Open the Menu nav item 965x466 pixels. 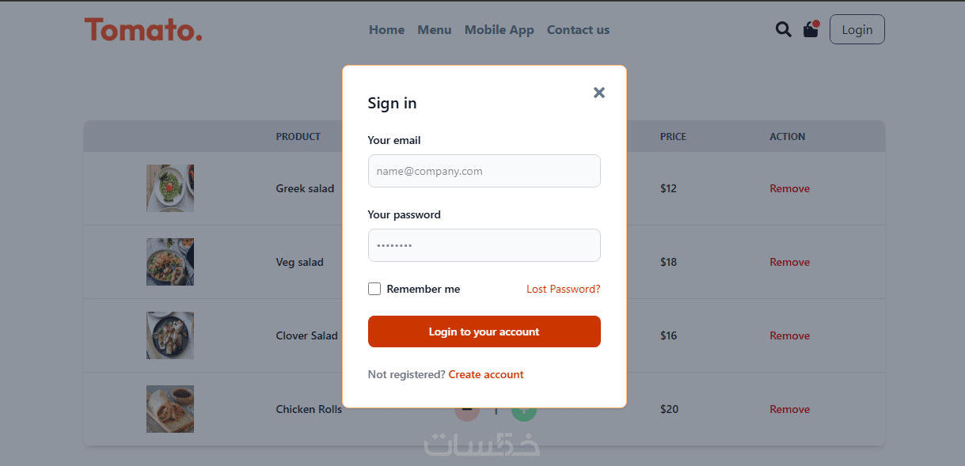coord(435,30)
